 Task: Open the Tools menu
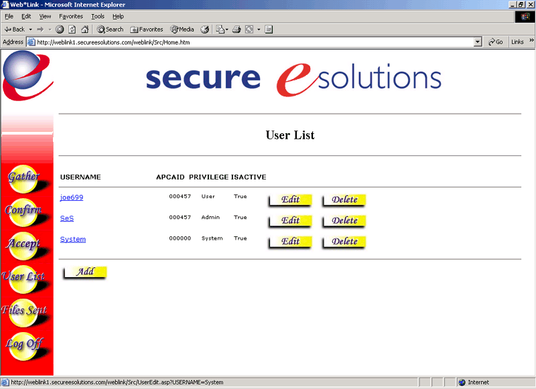[x=97, y=16]
